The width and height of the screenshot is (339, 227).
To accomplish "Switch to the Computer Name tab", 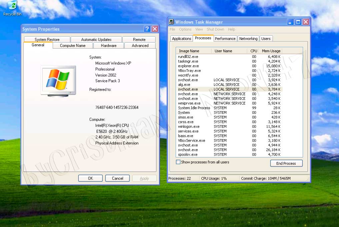I will click(x=73, y=46).
